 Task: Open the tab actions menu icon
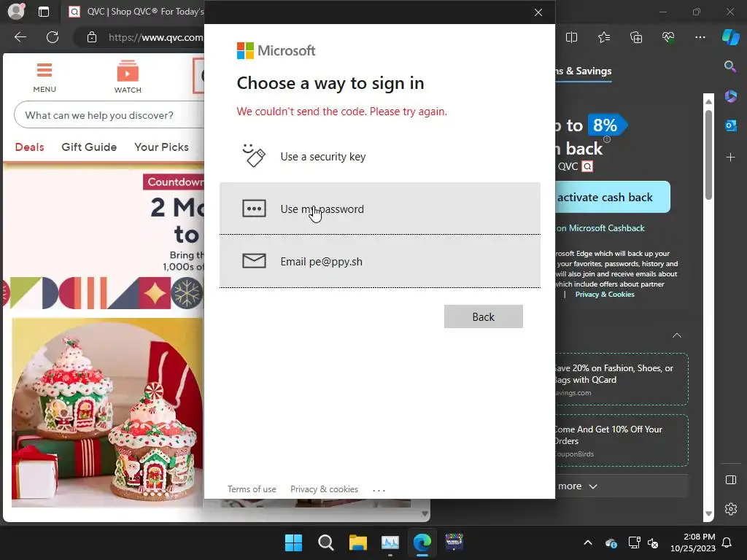44,12
